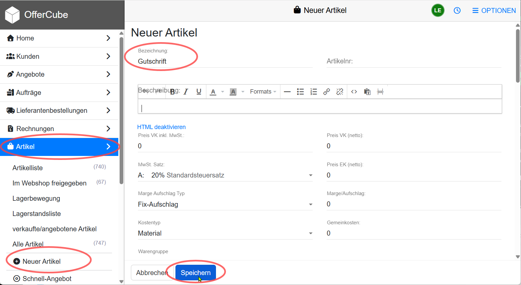The height and width of the screenshot is (285, 521).
Task: Open the LE user avatar
Action: click(x=438, y=10)
